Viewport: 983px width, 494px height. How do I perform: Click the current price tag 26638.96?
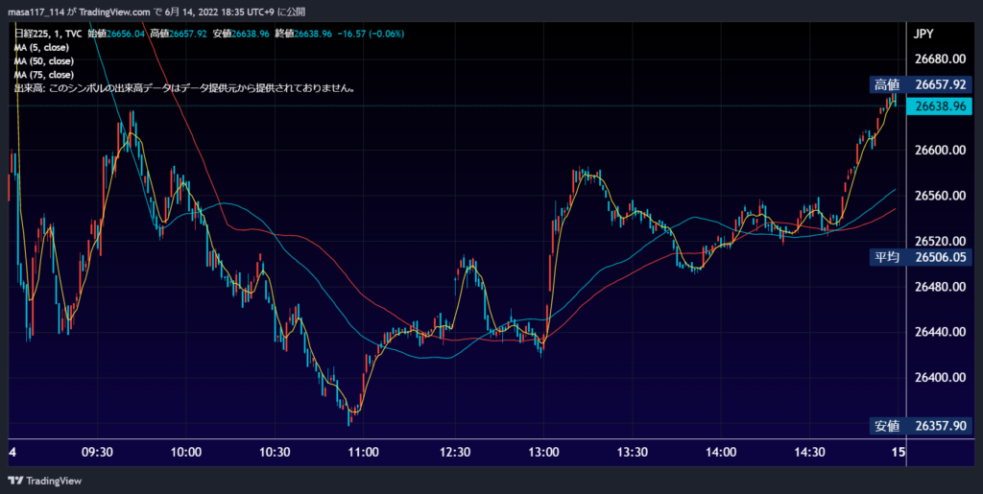(940, 106)
